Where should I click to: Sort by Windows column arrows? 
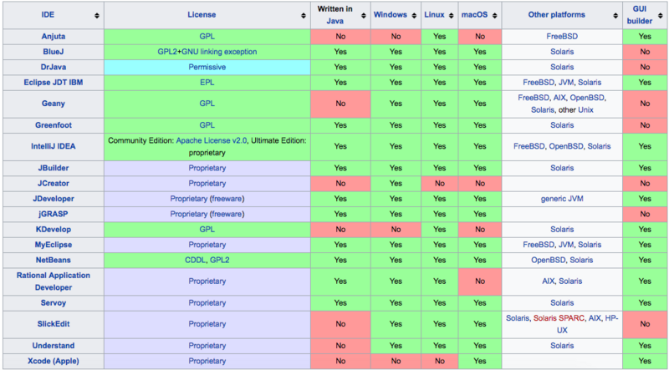(x=414, y=15)
